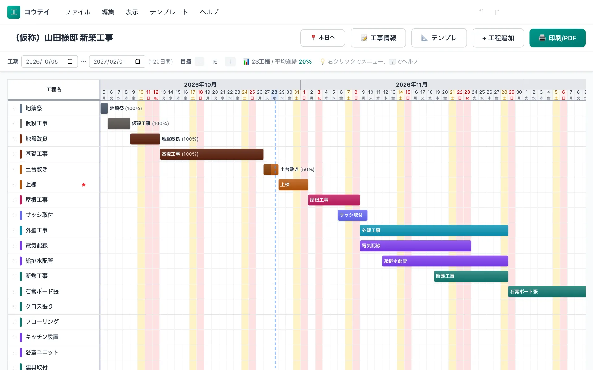Viewport: 593px width, 370px height.
Task: Click the red star milestone on 上棟 row
Action: click(83, 184)
